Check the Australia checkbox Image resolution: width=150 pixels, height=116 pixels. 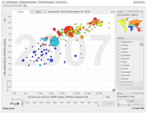(x=119, y=65)
